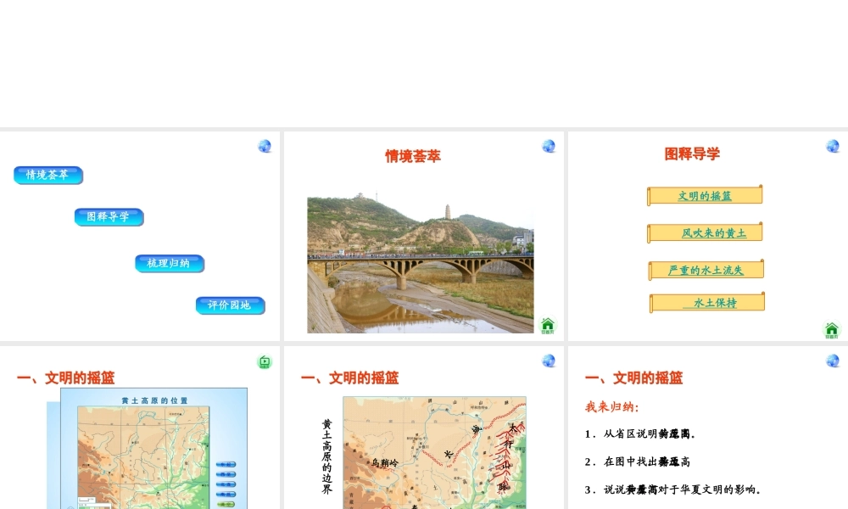The image size is (848, 509).
Task: Click the globe icon on the navigation menu slide
Action: click(265, 146)
